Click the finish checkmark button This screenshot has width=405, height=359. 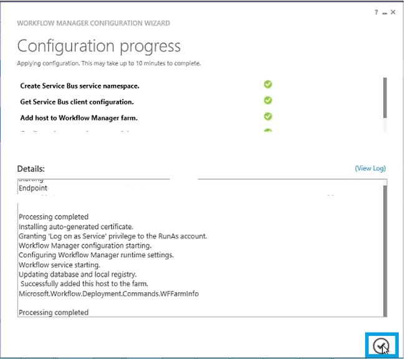(381, 345)
